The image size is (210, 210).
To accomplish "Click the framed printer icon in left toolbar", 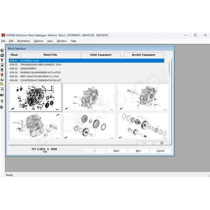I will click(2, 65).
